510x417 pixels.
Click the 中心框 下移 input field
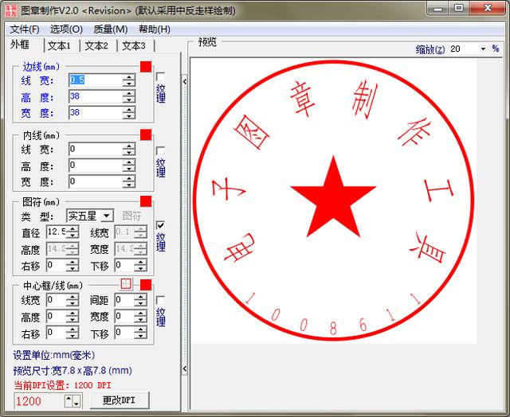(124, 333)
